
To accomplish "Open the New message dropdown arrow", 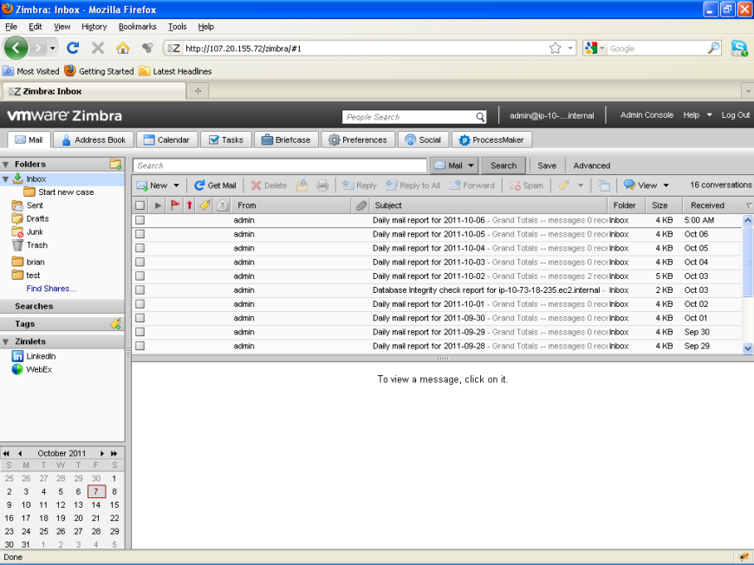I will coord(176,185).
